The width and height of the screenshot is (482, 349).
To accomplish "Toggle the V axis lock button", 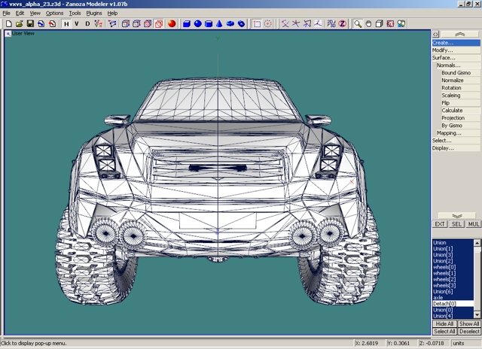I will [x=77, y=23].
